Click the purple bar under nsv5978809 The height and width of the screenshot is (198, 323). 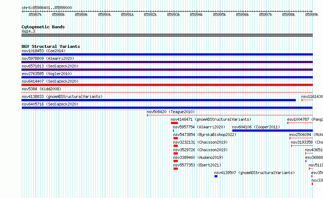[167, 62]
